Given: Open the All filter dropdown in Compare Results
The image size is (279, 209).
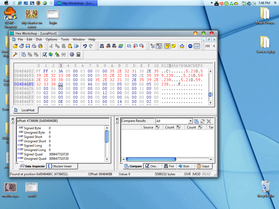Looking at the screenshot, I should pos(190,121).
